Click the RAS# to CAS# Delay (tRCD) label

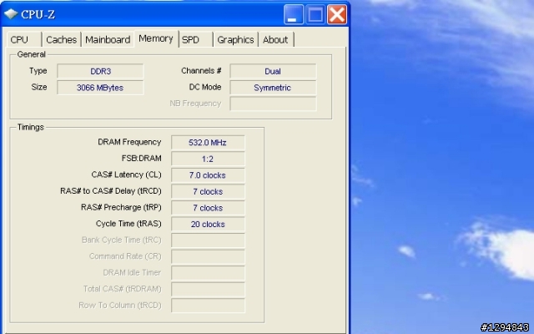pyautogui.click(x=111, y=191)
